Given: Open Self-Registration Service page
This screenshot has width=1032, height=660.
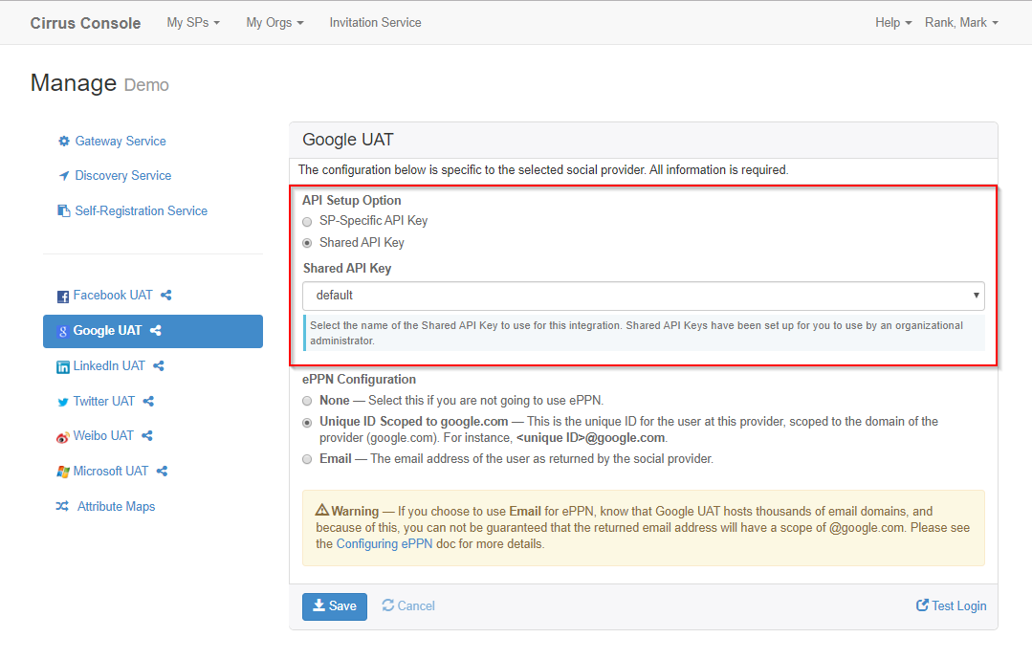Looking at the screenshot, I should click(141, 210).
